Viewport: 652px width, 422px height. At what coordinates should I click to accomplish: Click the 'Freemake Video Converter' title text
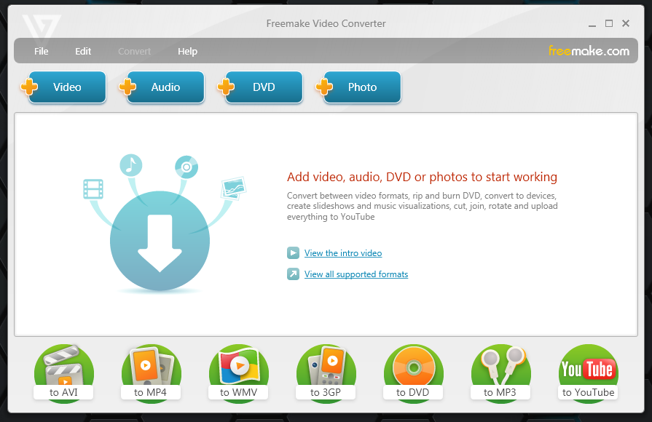point(326,24)
